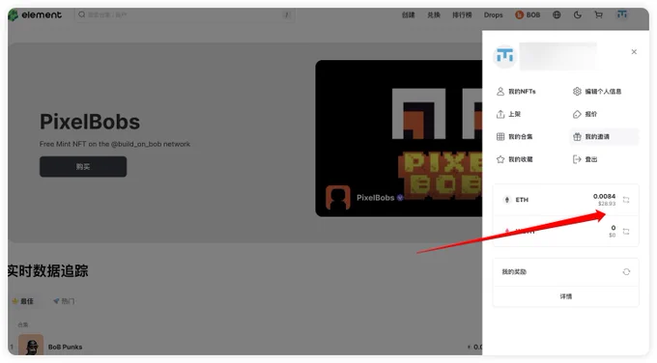Select 报价 in the account panel
Image resolution: width=657 pixels, height=363 pixels.
tap(585, 114)
